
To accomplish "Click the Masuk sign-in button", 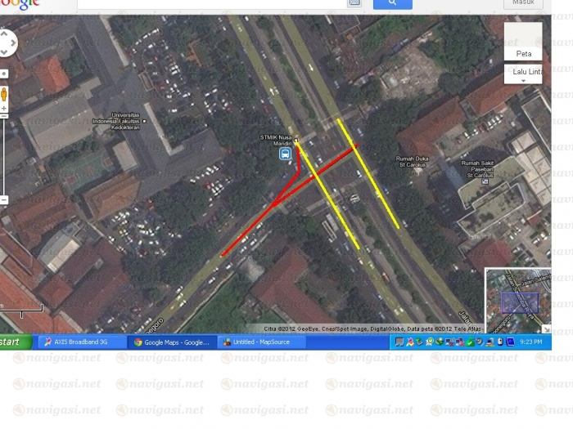I will pos(523,3).
